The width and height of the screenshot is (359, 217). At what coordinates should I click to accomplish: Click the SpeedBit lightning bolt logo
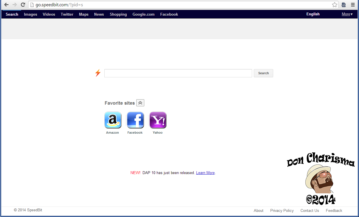click(98, 73)
